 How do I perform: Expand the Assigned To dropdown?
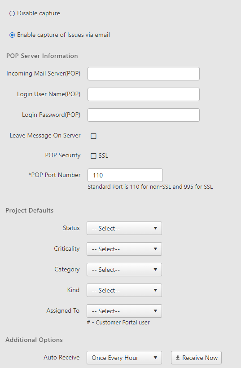click(x=124, y=311)
